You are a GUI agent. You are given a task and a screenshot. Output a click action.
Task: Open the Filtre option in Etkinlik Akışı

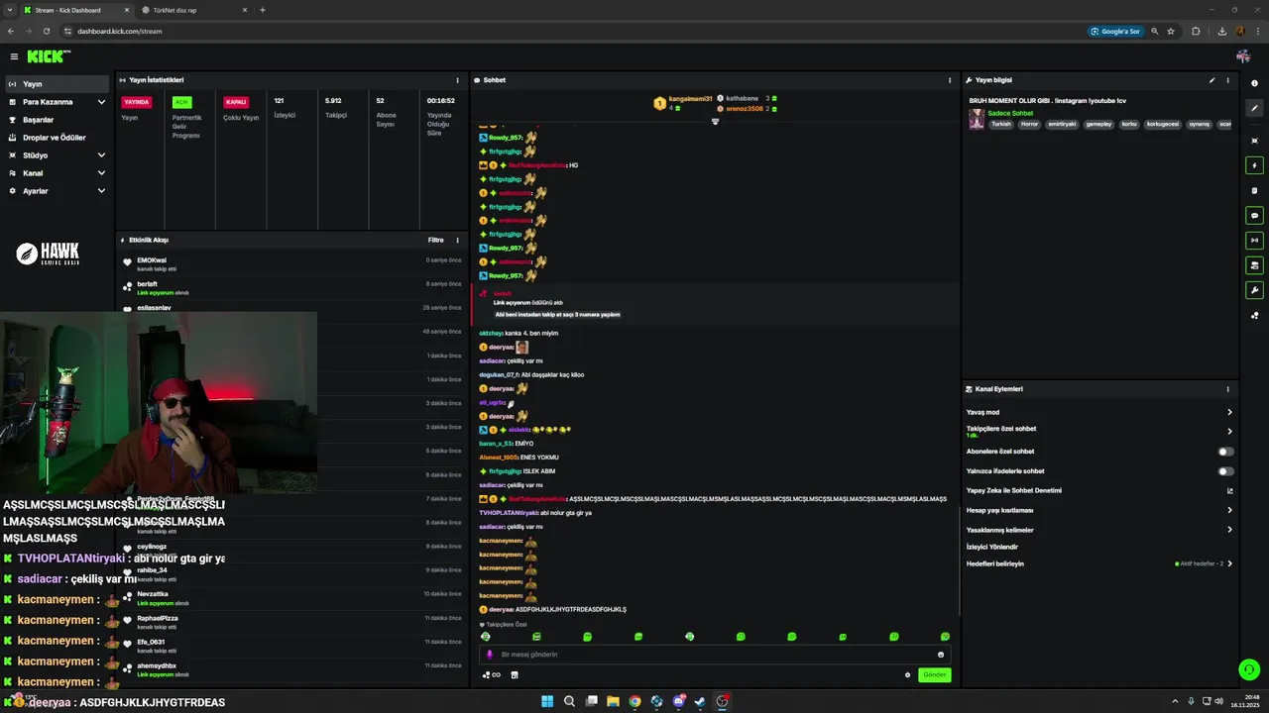click(436, 240)
